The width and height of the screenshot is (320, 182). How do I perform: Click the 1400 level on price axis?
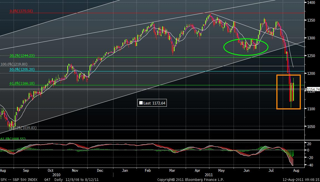click(313, 2)
